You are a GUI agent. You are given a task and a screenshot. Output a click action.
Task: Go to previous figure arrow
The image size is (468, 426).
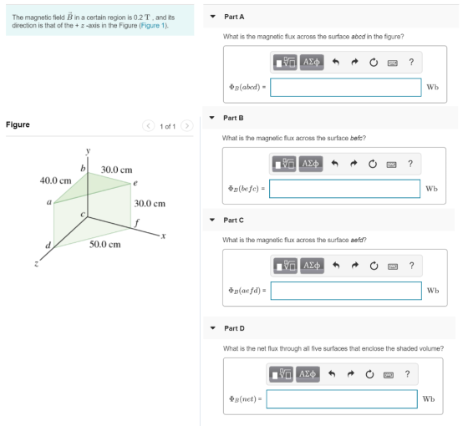pyautogui.click(x=149, y=126)
